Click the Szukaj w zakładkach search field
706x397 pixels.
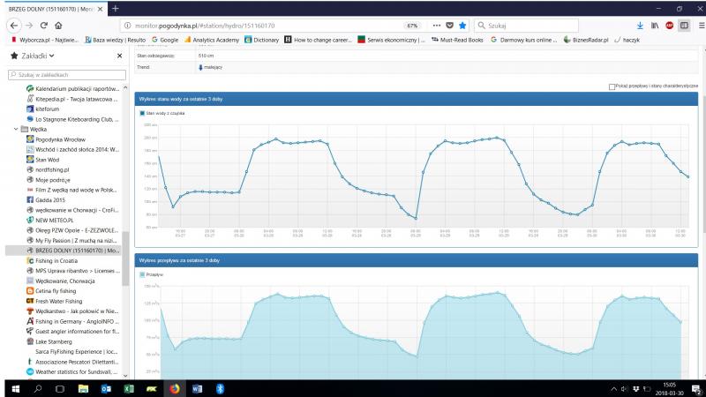click(66, 75)
